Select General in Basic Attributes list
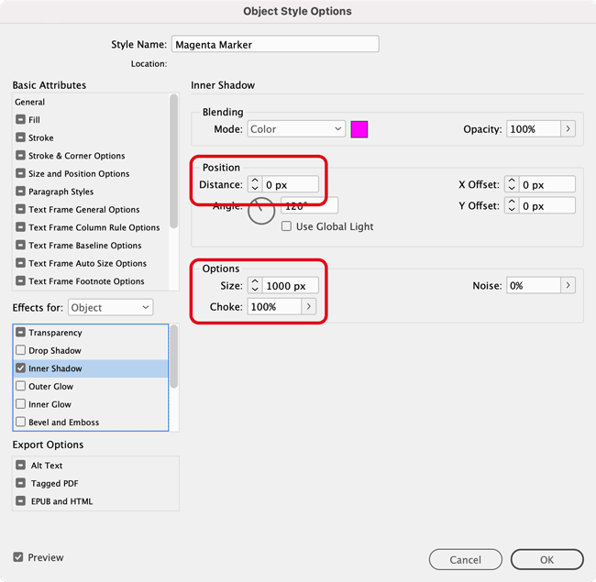The image size is (596, 582). tap(29, 102)
